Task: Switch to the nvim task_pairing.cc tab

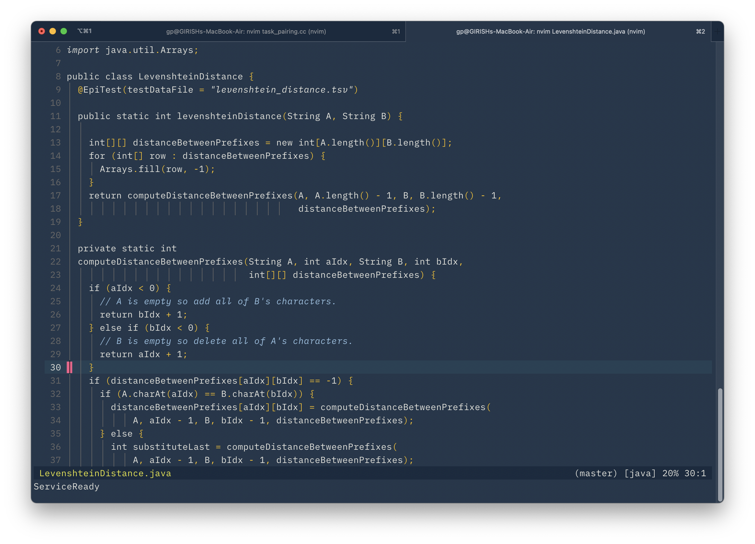Action: [x=246, y=31]
